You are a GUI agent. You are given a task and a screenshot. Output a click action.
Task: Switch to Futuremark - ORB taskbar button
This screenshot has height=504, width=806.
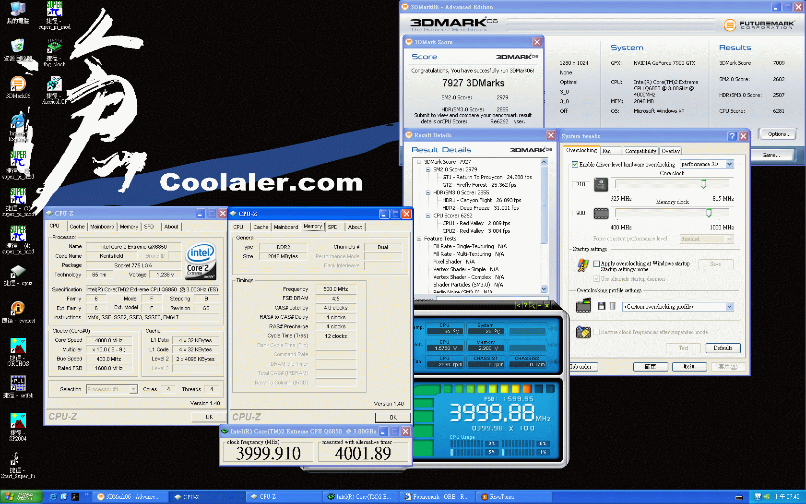coord(438,497)
